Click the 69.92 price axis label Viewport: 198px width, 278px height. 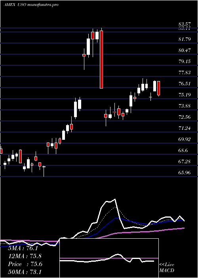[x=185, y=139]
